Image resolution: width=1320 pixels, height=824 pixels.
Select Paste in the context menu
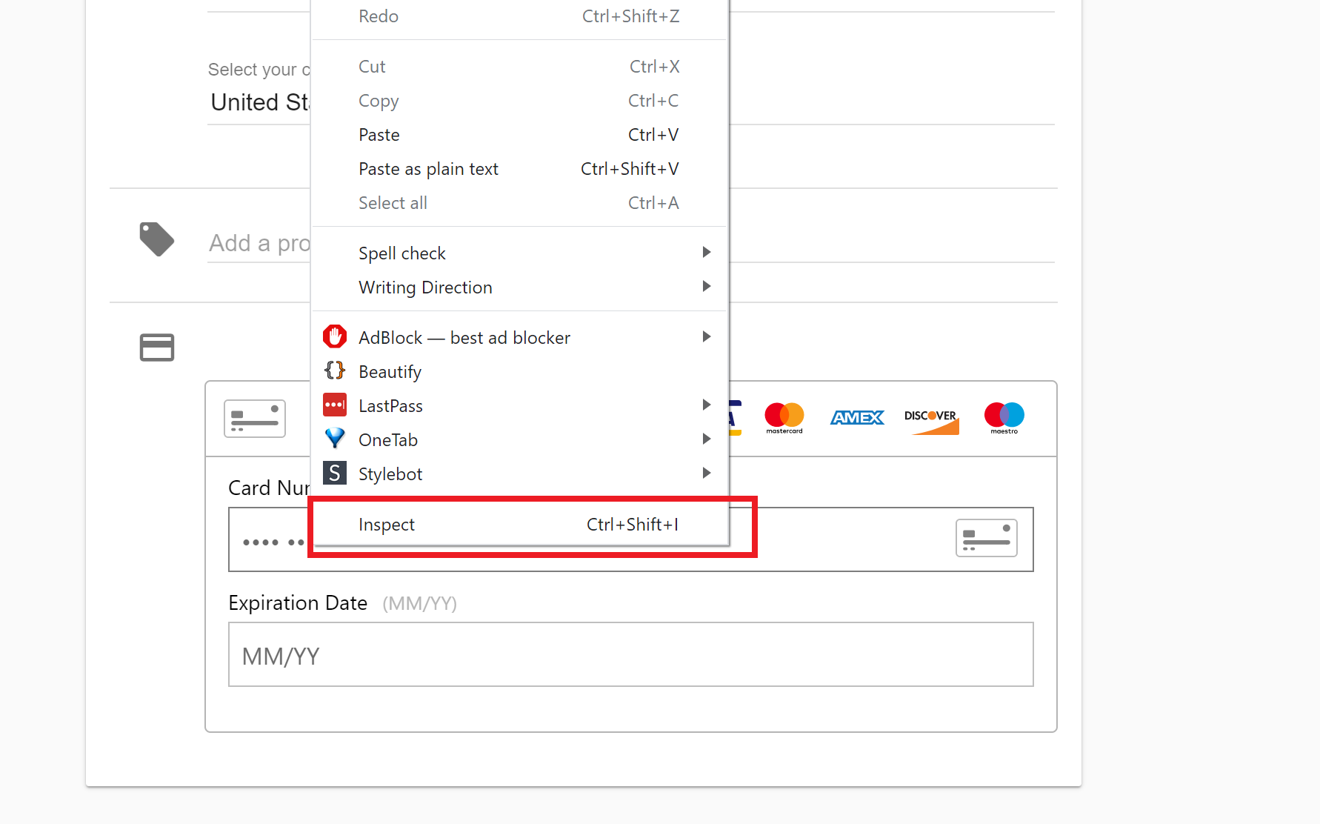[x=520, y=135]
